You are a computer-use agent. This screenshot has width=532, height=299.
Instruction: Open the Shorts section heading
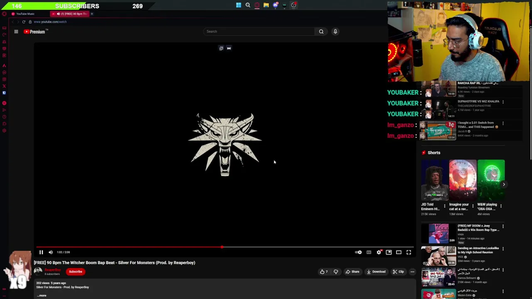pos(433,152)
